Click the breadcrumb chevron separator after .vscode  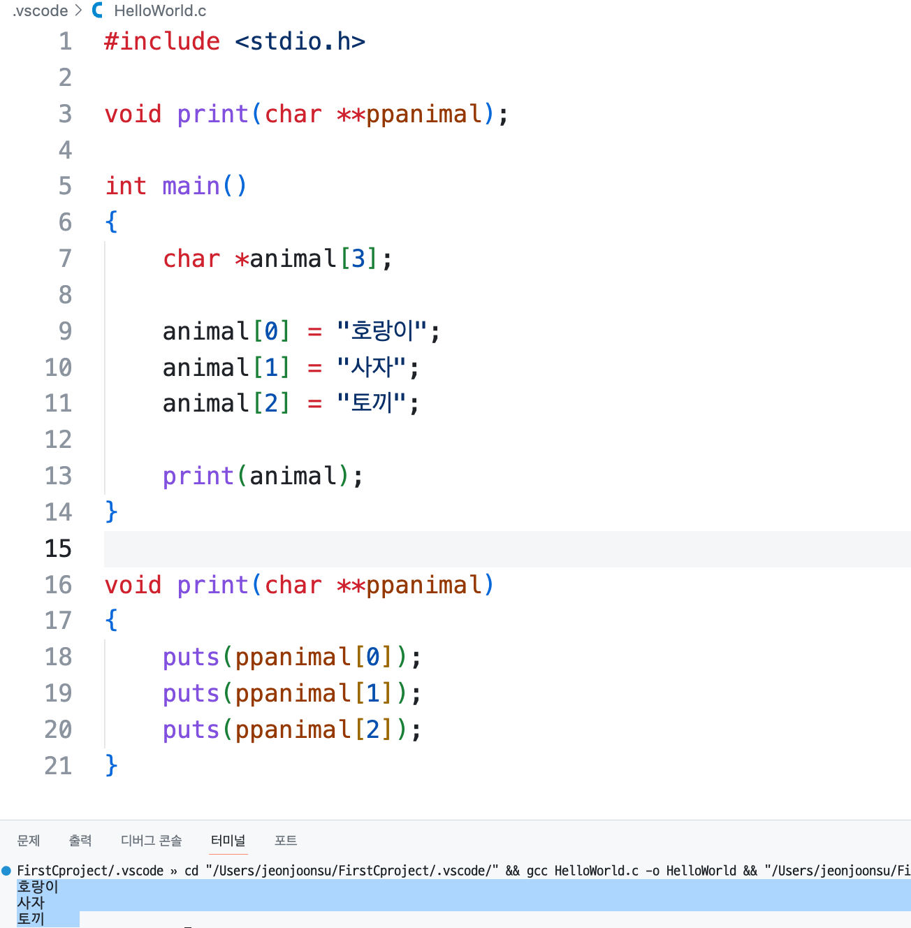click(78, 10)
